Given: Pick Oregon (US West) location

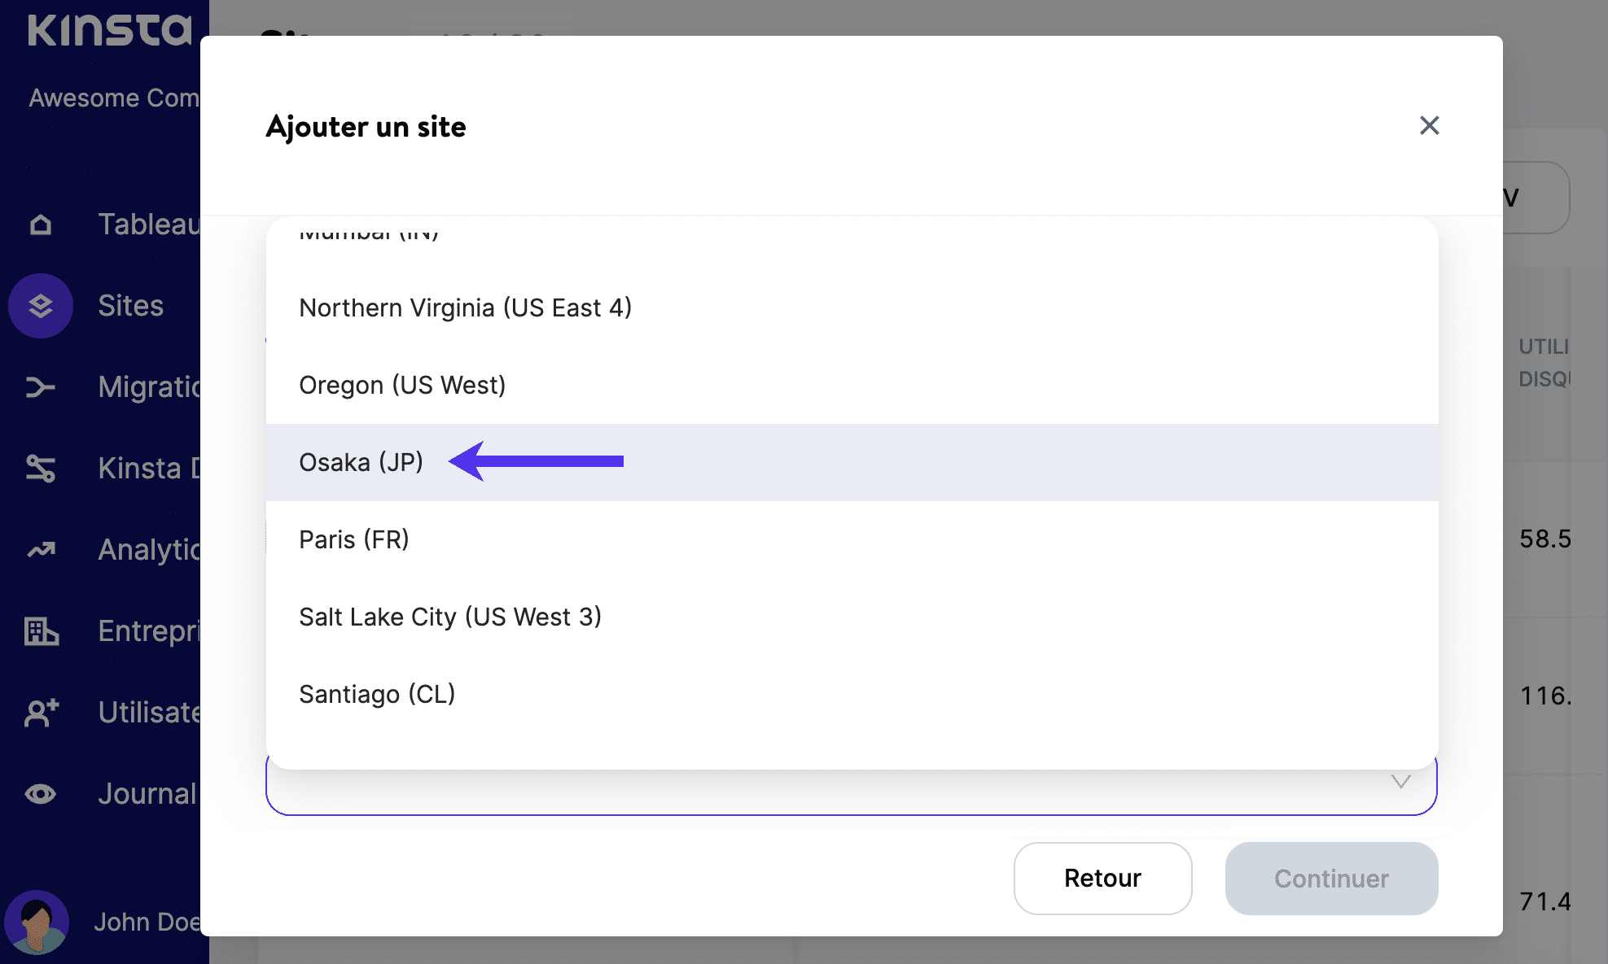Looking at the screenshot, I should (402, 385).
